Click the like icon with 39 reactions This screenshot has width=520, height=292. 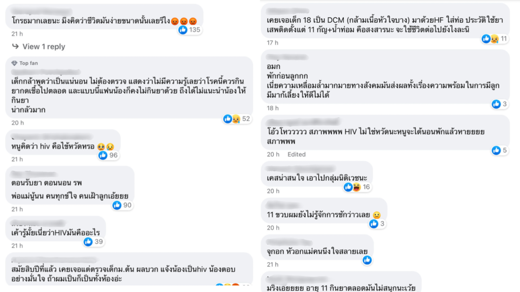click(88, 242)
